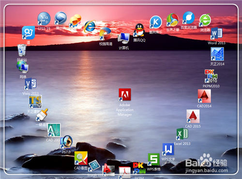Open the two-yellow-heads chat icon
Image resolution: width=242 pixels, height=179 pixels.
click(x=75, y=21)
